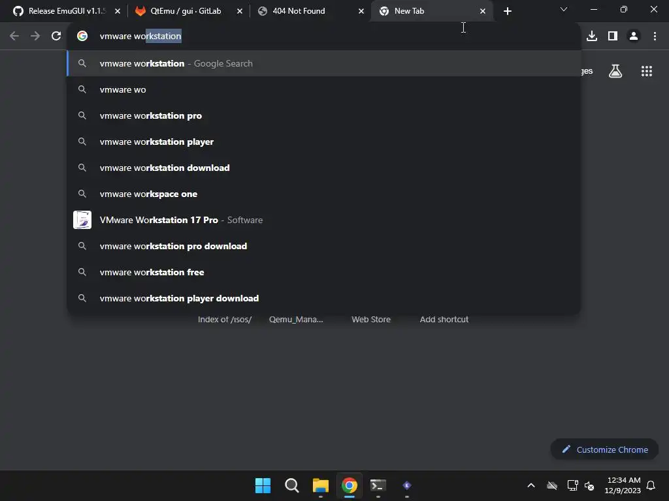This screenshot has width=669, height=501.
Task: Open the Chrome three-dot menu
Action: 655,36
